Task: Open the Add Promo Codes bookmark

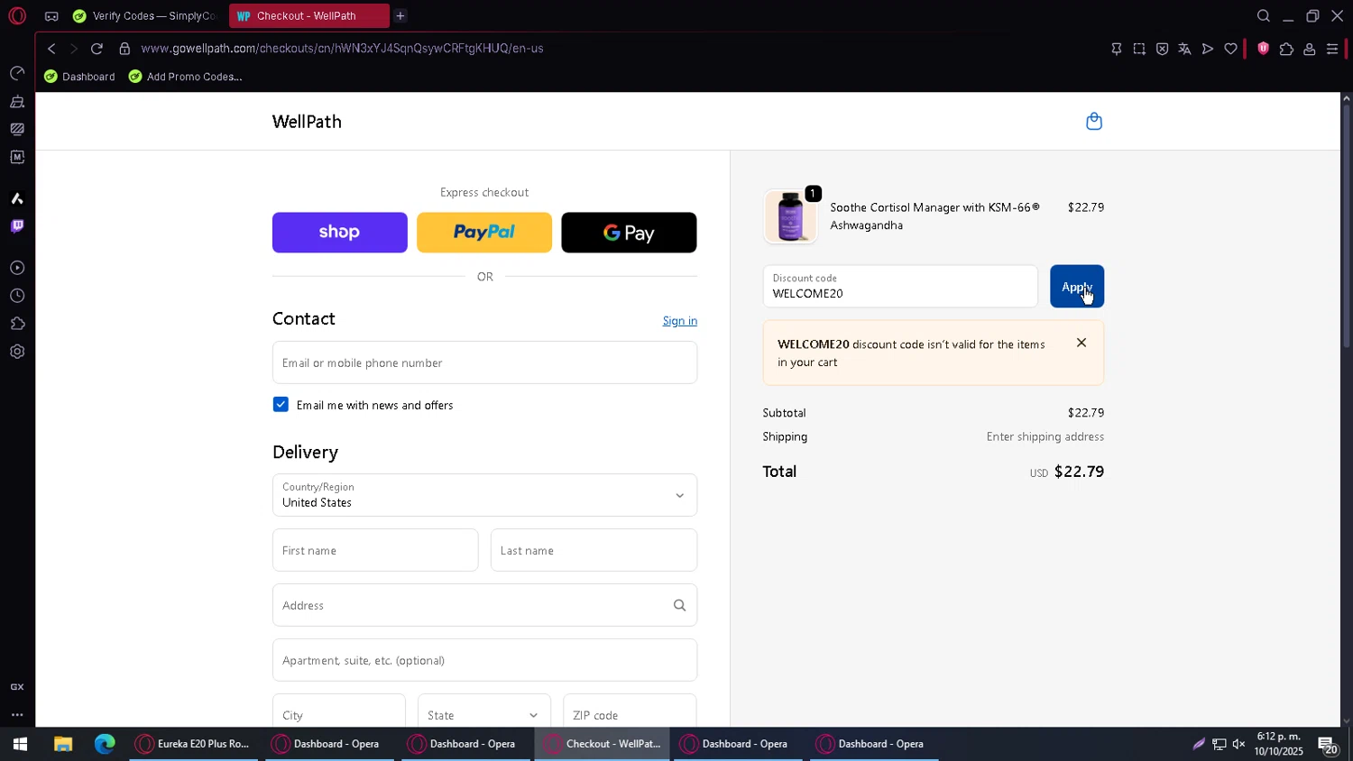Action: [x=185, y=77]
